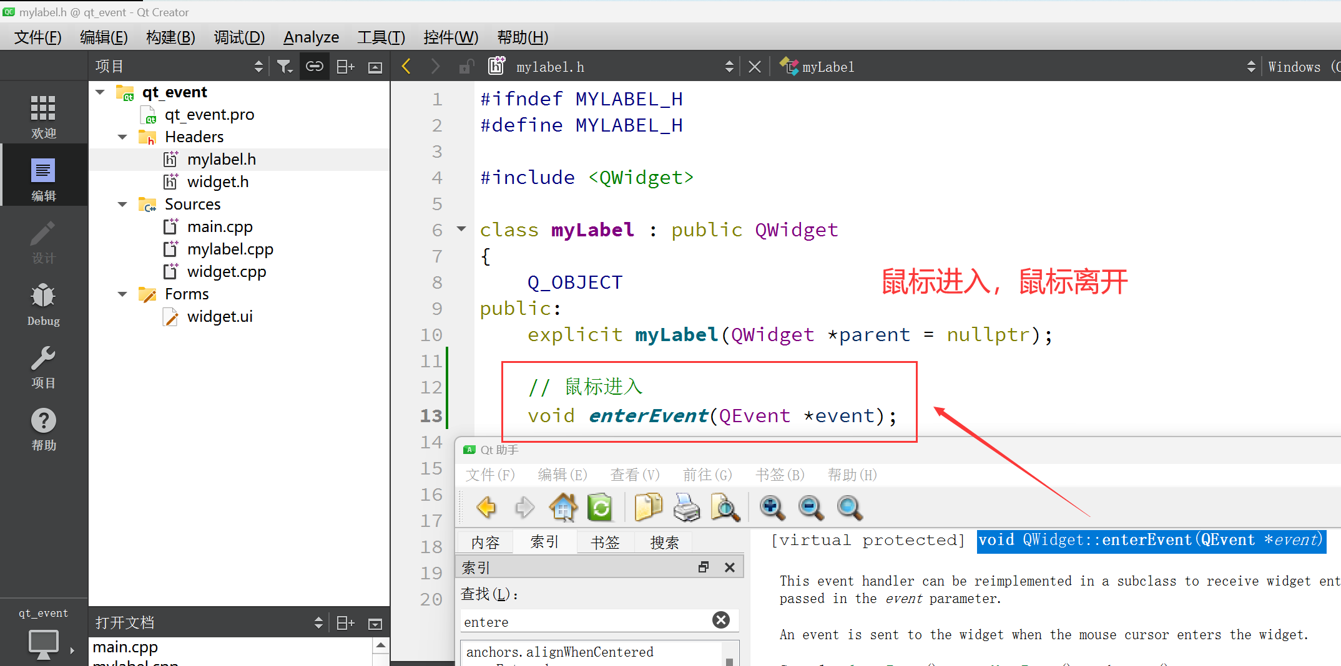Switch to Debug mode

[43, 304]
